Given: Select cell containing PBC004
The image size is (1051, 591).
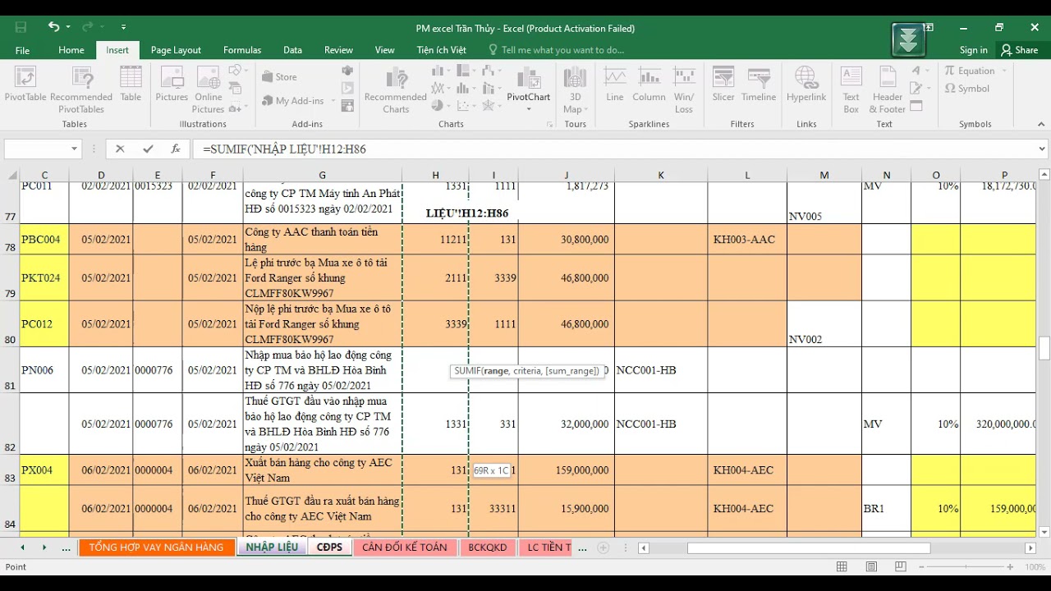Looking at the screenshot, I should click(x=44, y=239).
